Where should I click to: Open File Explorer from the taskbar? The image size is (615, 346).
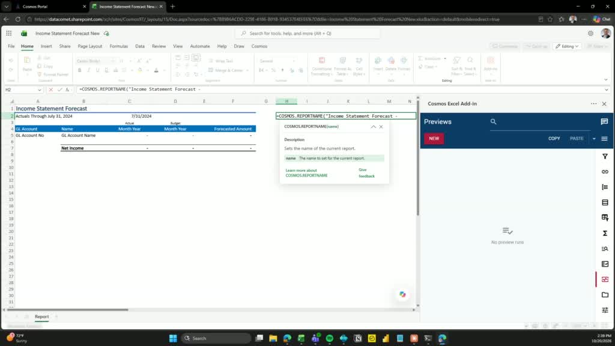click(x=273, y=338)
